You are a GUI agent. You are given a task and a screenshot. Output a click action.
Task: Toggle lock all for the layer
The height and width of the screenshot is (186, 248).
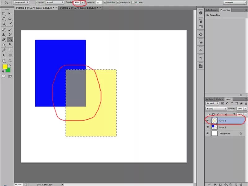click(x=226, y=114)
